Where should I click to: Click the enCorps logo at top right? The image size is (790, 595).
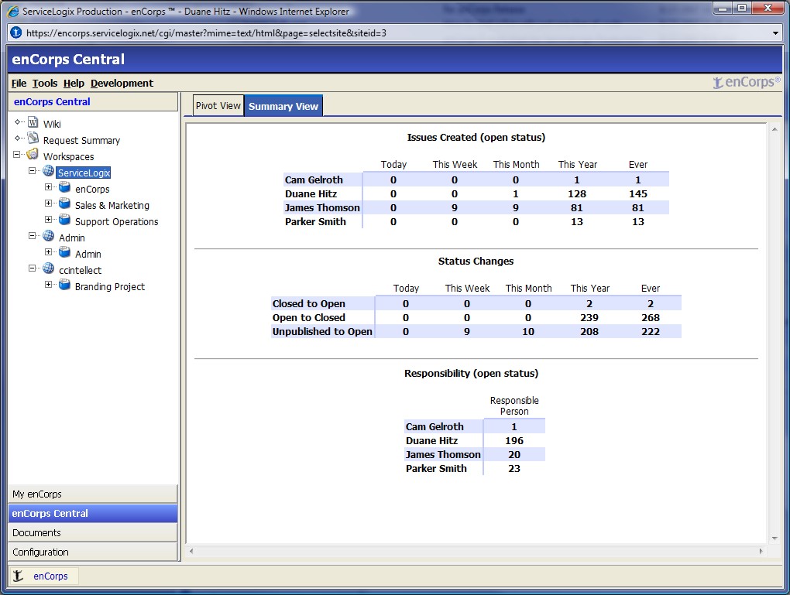click(x=747, y=82)
